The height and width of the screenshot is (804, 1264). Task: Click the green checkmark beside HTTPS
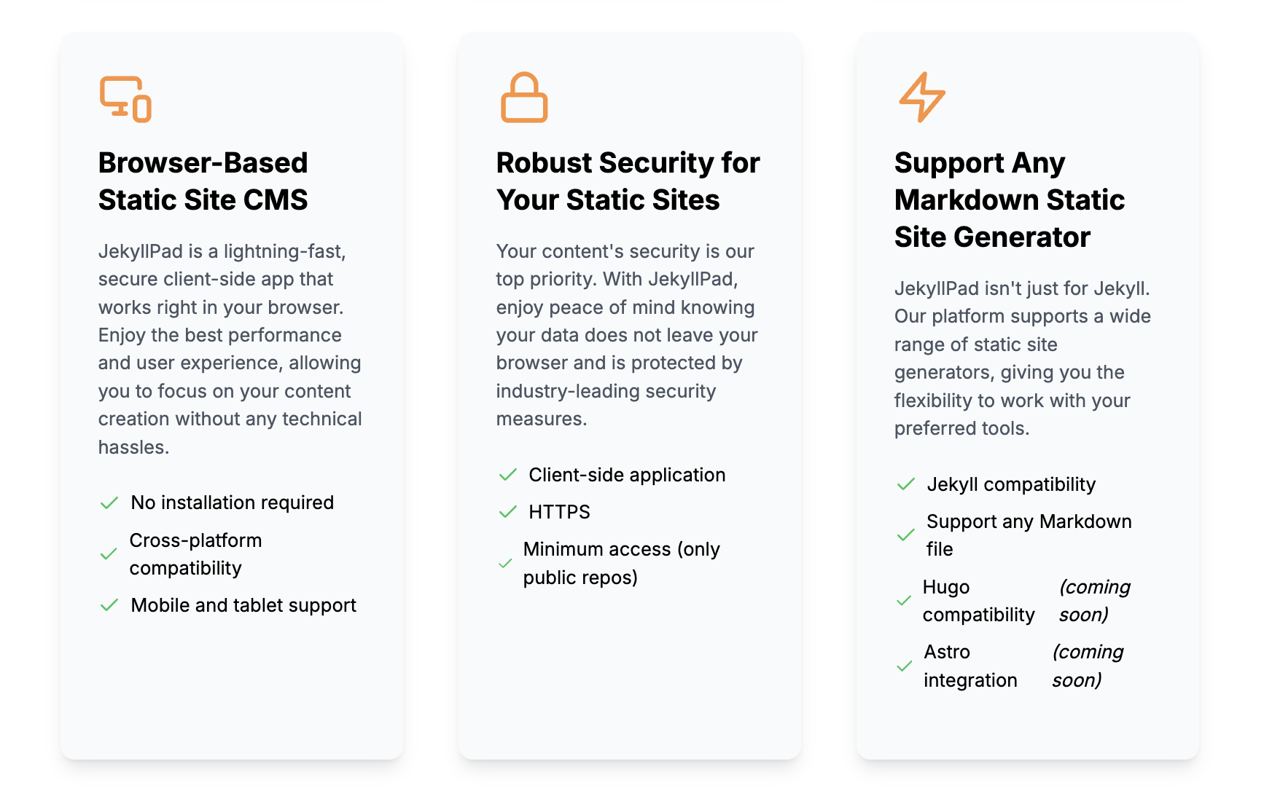click(508, 513)
